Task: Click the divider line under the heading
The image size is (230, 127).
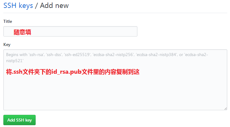Action: pyautogui.click(x=115, y=13)
